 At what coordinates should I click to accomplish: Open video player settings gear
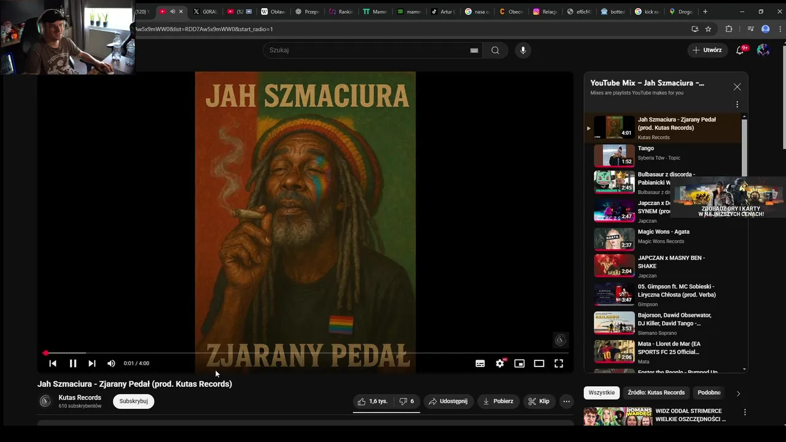click(x=500, y=363)
